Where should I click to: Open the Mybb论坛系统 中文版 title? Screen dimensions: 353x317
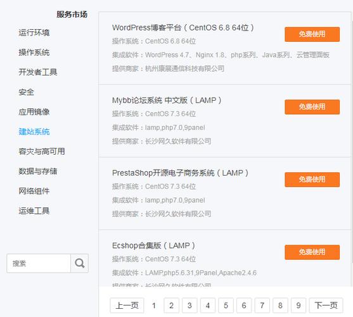click(x=167, y=100)
